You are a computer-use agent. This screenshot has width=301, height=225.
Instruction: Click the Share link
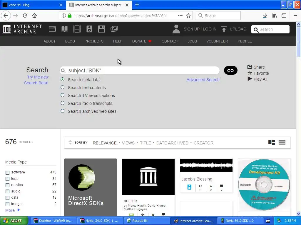coord(256,67)
